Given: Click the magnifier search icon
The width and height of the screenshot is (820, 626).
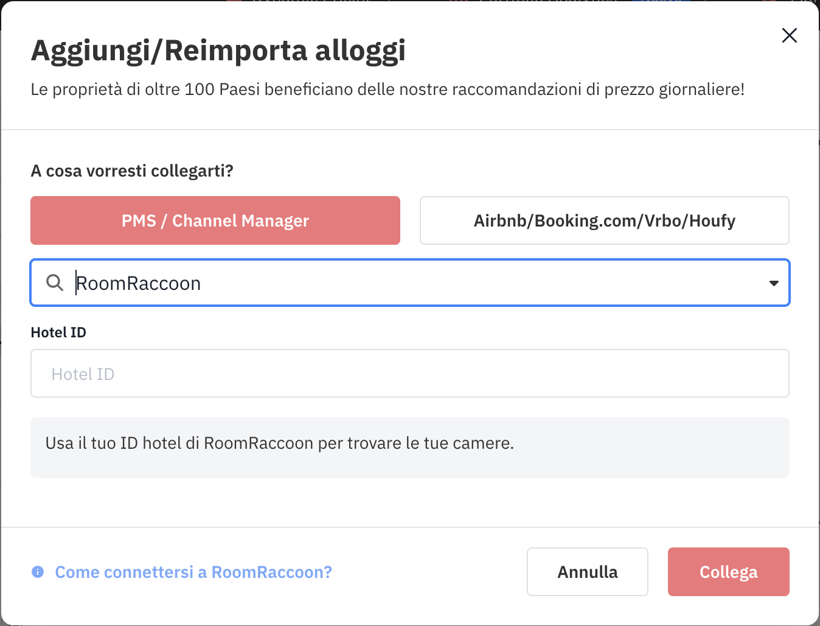Looking at the screenshot, I should [x=55, y=283].
